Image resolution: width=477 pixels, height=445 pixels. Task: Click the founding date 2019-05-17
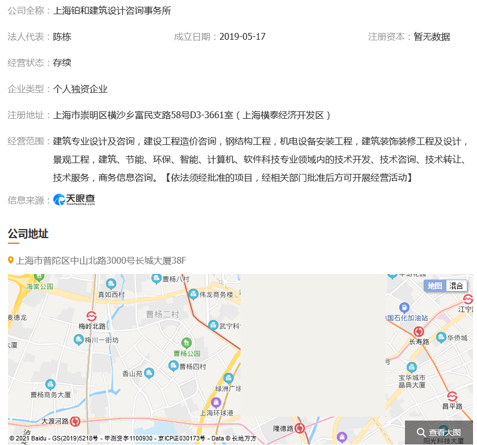242,36
